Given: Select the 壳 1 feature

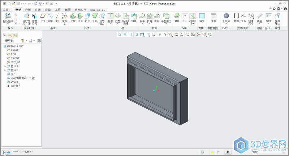Looking at the screenshot, I should click(x=11, y=74).
